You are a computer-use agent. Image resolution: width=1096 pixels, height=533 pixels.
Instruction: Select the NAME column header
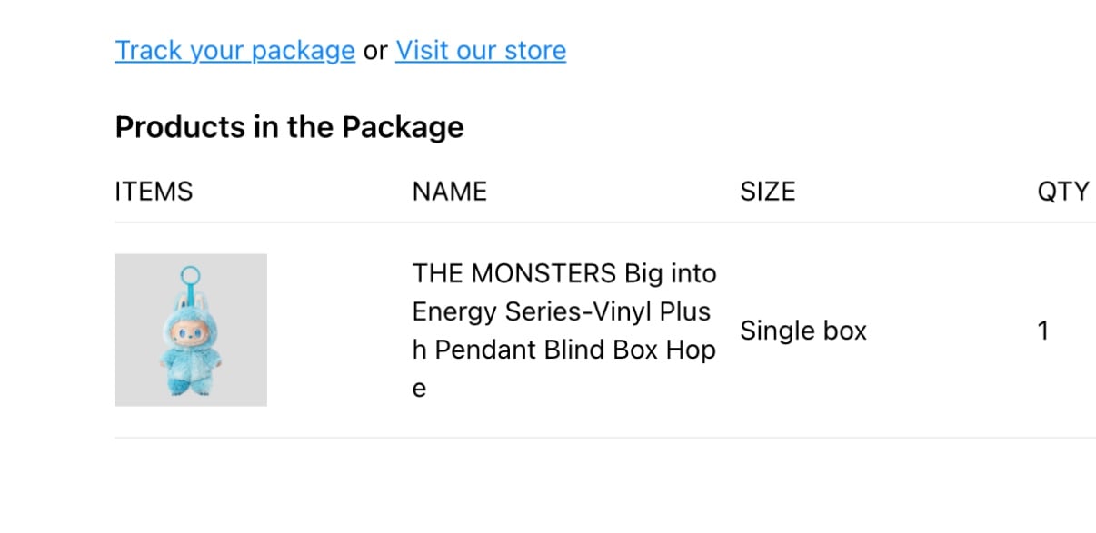(450, 192)
